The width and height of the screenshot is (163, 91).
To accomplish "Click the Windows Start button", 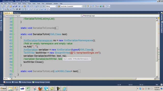I will (3, 88).
